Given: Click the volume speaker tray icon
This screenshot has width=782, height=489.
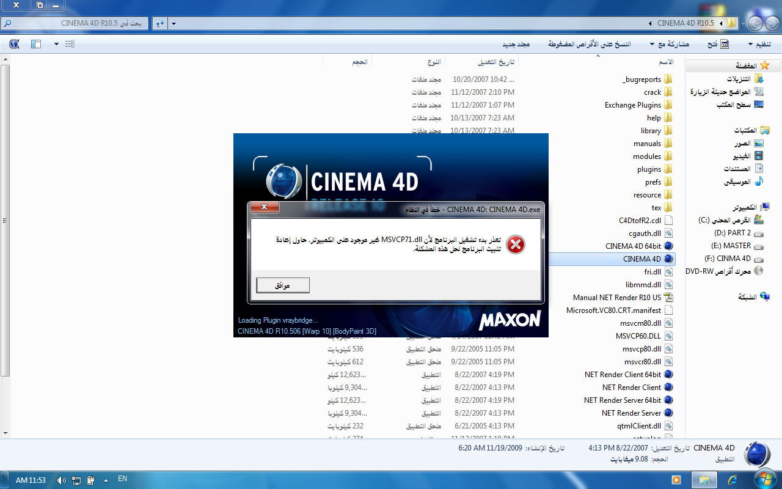Looking at the screenshot, I should click(x=61, y=480).
